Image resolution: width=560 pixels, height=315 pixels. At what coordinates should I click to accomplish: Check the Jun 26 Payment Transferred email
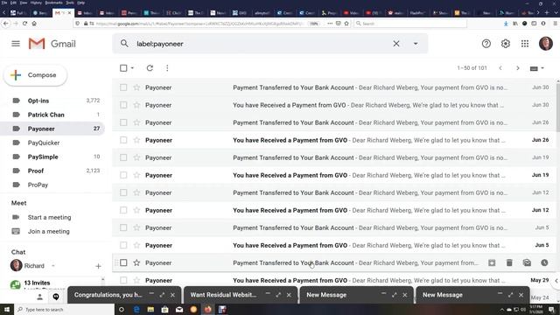tap(123, 122)
